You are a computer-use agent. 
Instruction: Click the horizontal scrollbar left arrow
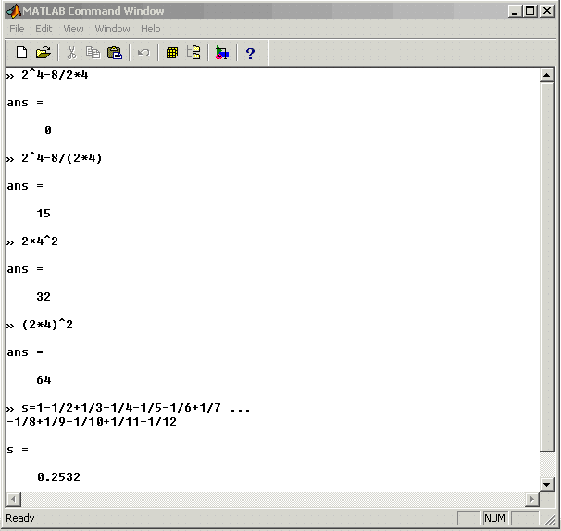click(14, 500)
